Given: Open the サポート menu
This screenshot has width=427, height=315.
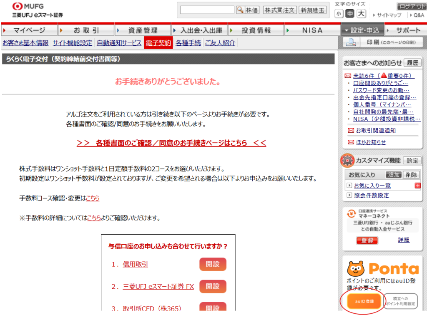Looking at the screenshot, I should click(x=405, y=30).
